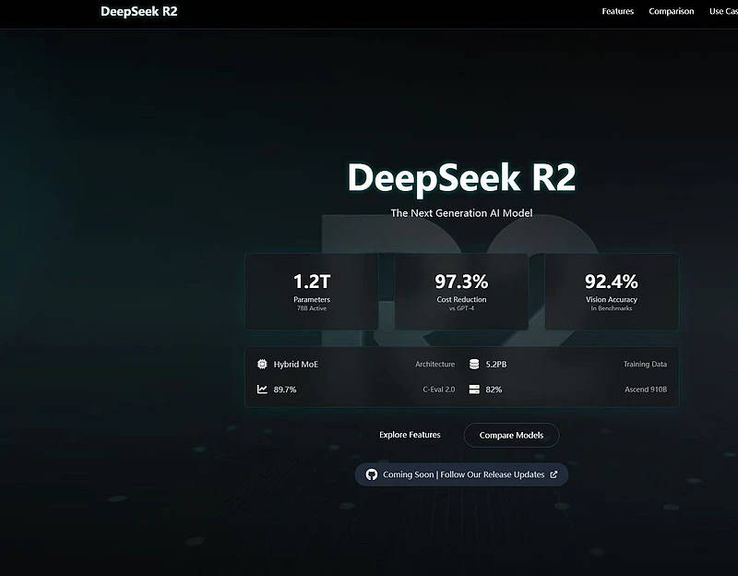Click the '78B Active' text
Screen dimensions: 738x576
pyautogui.click(x=312, y=308)
